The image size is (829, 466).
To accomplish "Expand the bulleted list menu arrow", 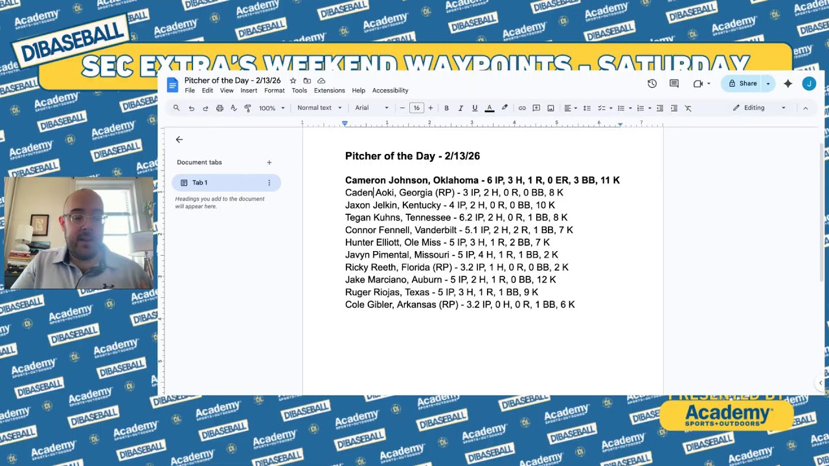I will [630, 108].
